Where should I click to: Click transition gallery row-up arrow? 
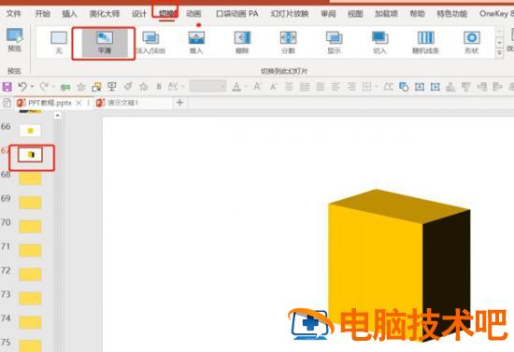(x=500, y=32)
